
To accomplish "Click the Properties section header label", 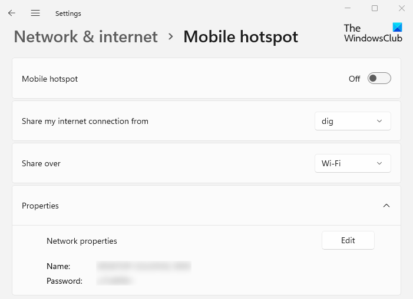I will coord(40,206).
